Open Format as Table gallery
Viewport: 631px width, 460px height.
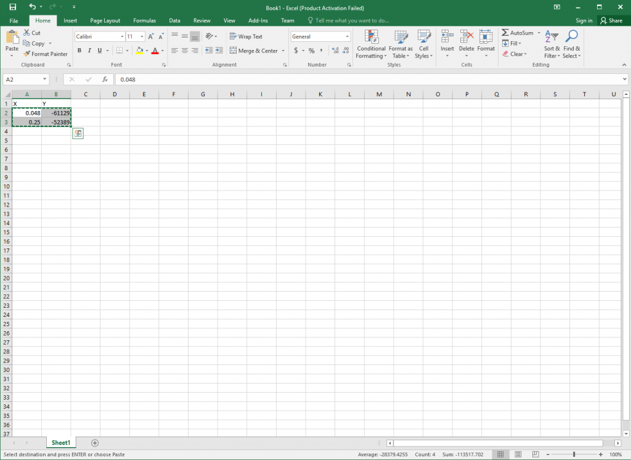point(401,44)
